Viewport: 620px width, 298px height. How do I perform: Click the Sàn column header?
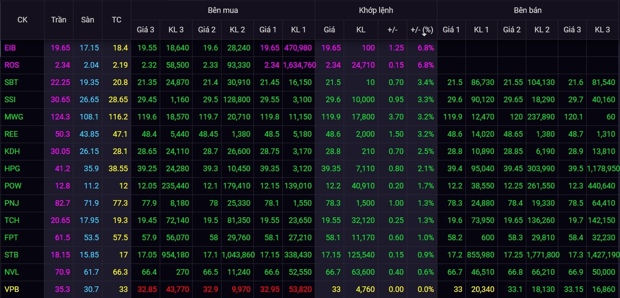coord(88,20)
